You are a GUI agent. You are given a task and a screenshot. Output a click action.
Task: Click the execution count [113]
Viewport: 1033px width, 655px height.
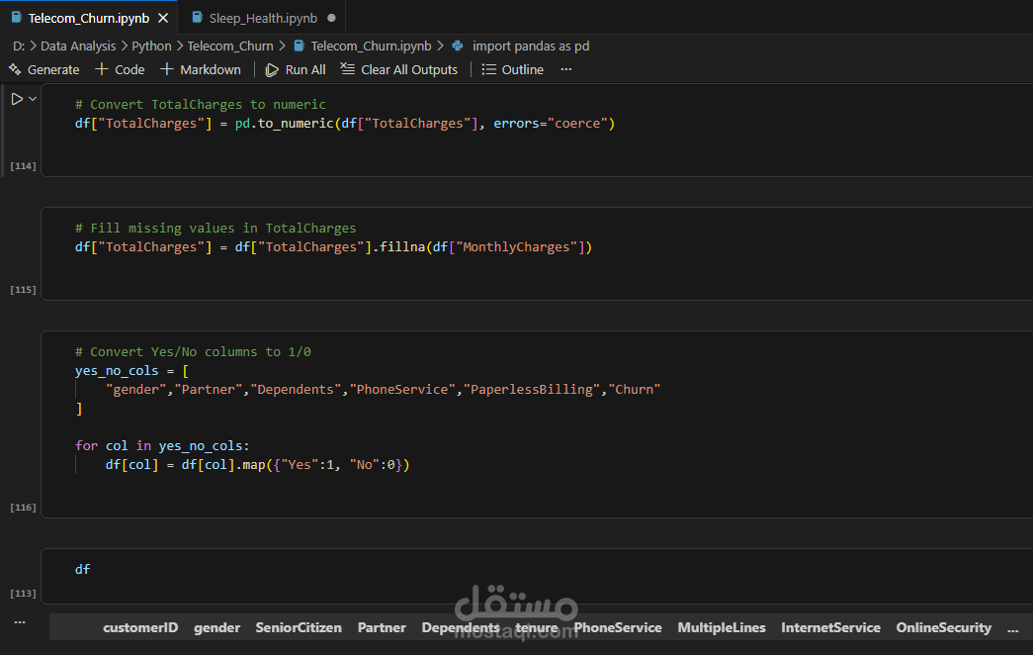point(23,593)
